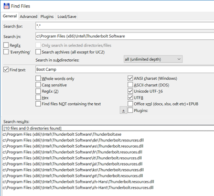Uncheck the Find text checkbox
This screenshot has height=196, width=214.
pos(6,70)
